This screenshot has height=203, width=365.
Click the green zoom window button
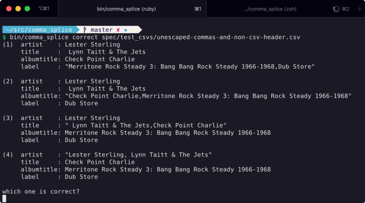27,9
